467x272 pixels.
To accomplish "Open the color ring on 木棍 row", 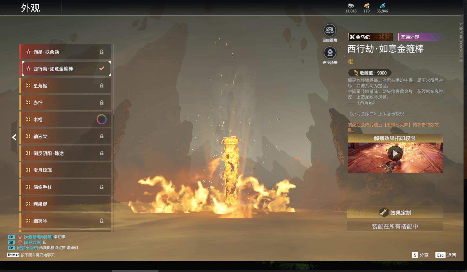I will tap(101, 119).
